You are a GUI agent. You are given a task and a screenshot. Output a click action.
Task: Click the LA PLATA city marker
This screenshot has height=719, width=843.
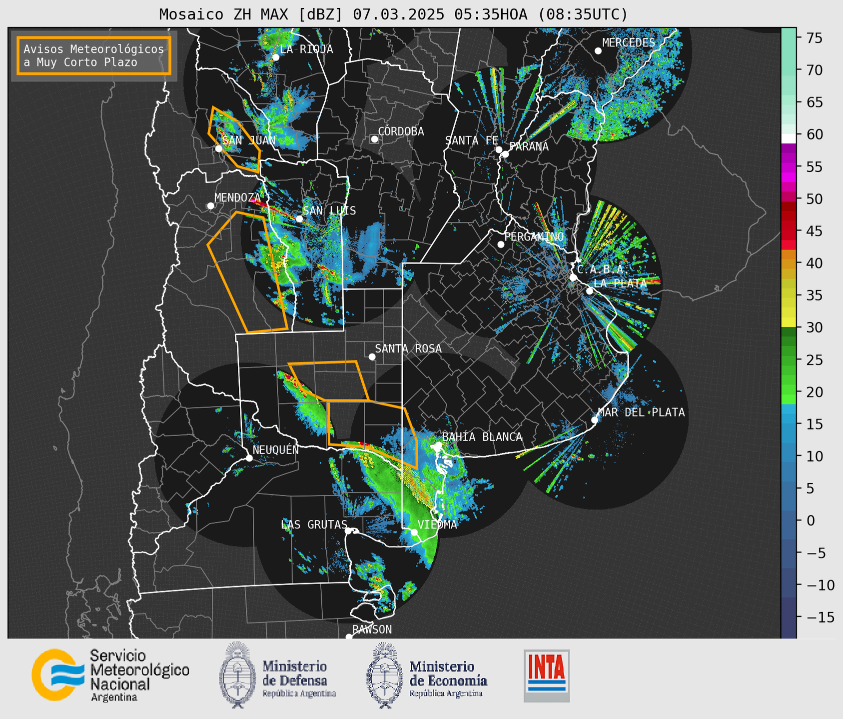[590, 291]
